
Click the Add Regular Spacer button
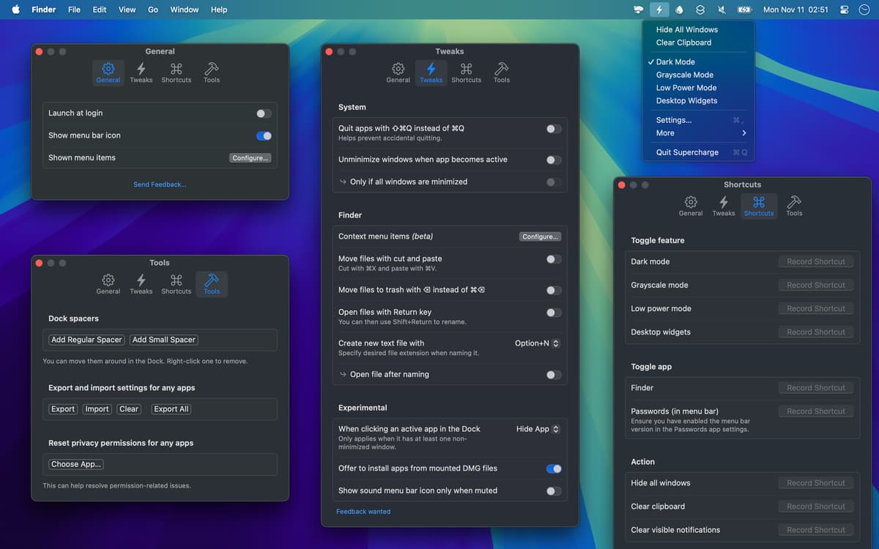coord(86,340)
